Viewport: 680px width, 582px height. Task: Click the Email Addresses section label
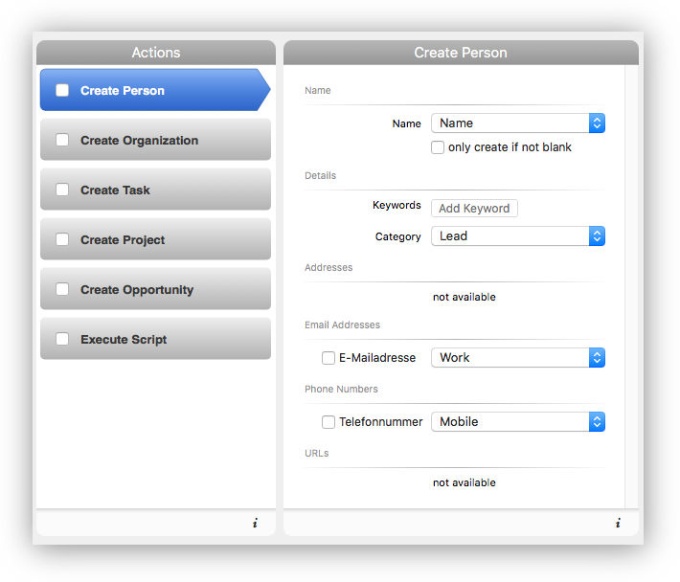point(342,325)
